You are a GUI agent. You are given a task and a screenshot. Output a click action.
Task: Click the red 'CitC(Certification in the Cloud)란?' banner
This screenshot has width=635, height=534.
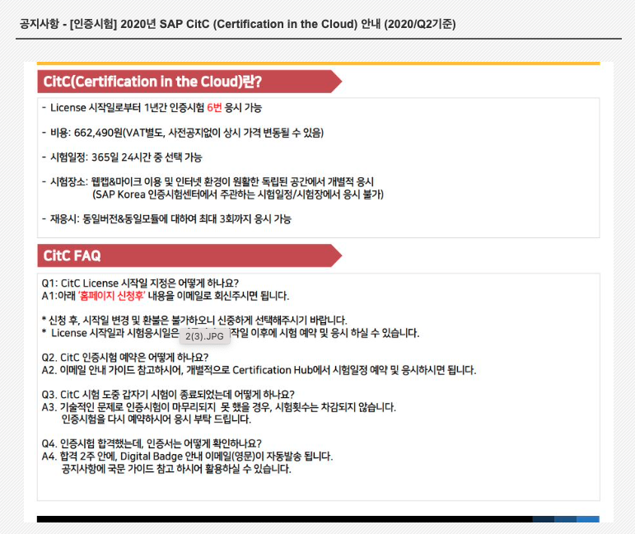pyautogui.click(x=189, y=82)
